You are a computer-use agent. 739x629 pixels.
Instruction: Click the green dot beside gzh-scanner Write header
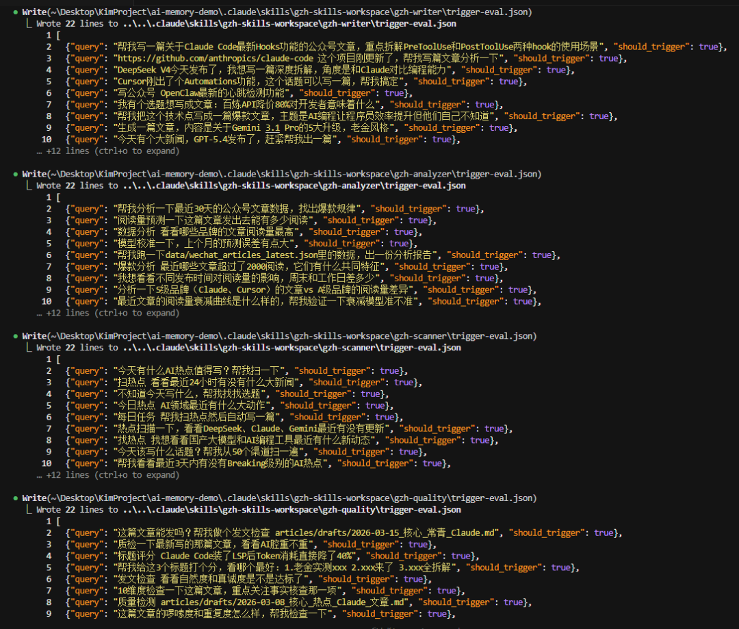[x=16, y=336]
